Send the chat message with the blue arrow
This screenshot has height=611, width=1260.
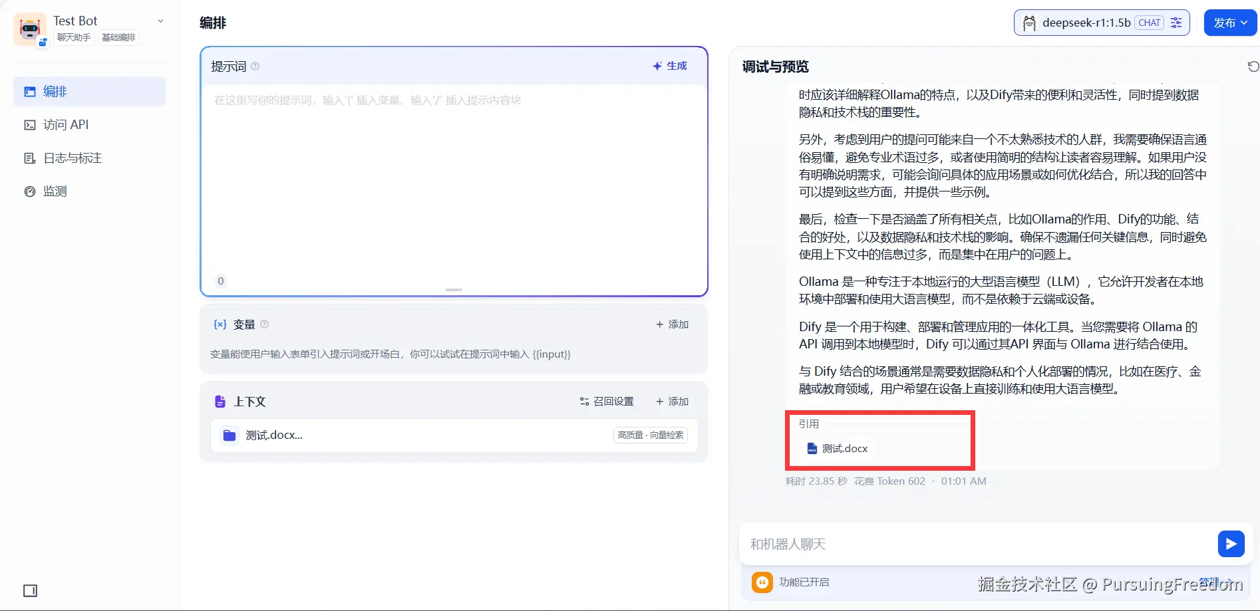1231,544
